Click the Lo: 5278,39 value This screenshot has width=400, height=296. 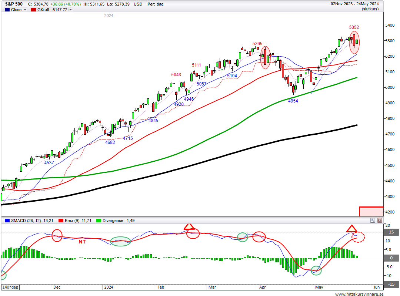(x=118, y=4)
